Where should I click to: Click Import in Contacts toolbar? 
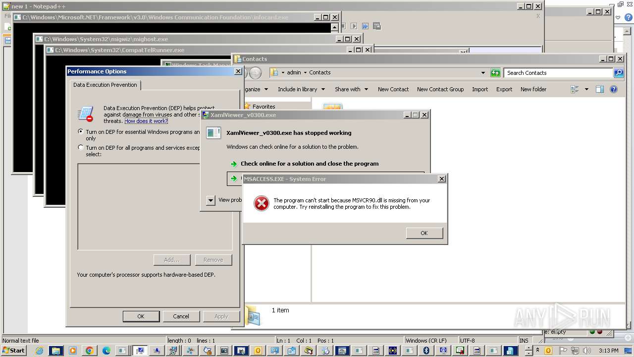pos(480,89)
